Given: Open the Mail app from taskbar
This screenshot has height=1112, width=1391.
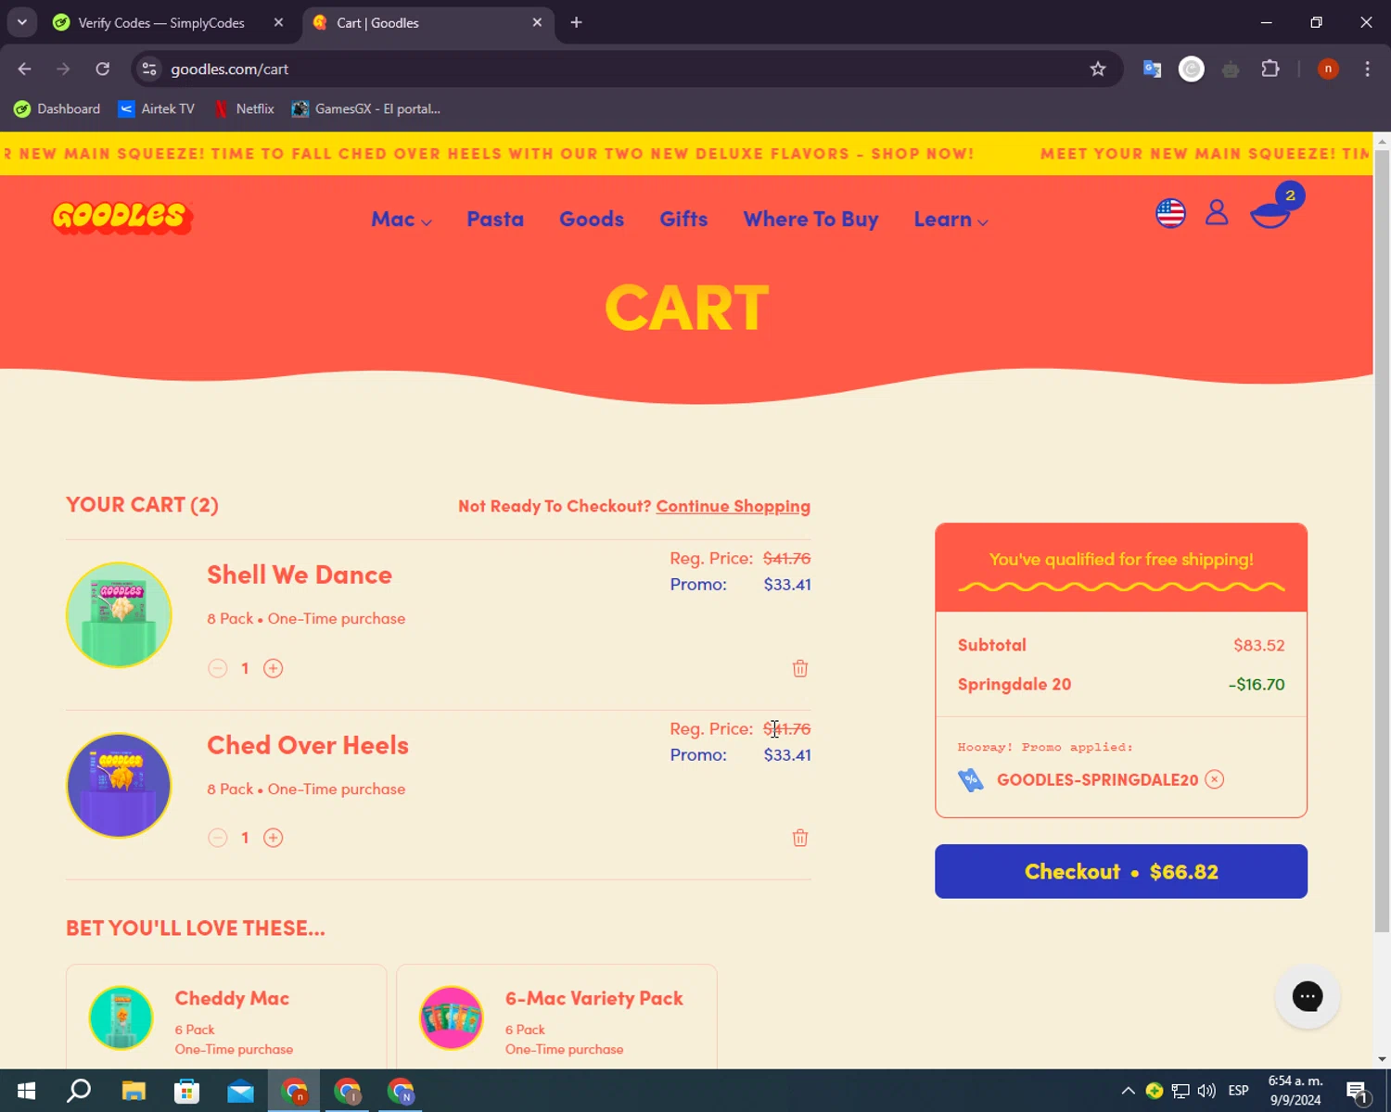Looking at the screenshot, I should pos(240,1091).
